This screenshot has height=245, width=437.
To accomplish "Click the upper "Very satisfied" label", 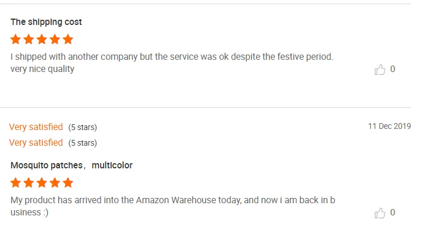I will coord(36,127).
